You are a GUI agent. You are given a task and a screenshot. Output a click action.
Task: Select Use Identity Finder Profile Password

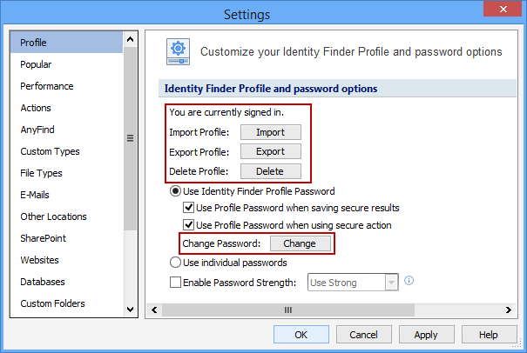click(x=175, y=191)
